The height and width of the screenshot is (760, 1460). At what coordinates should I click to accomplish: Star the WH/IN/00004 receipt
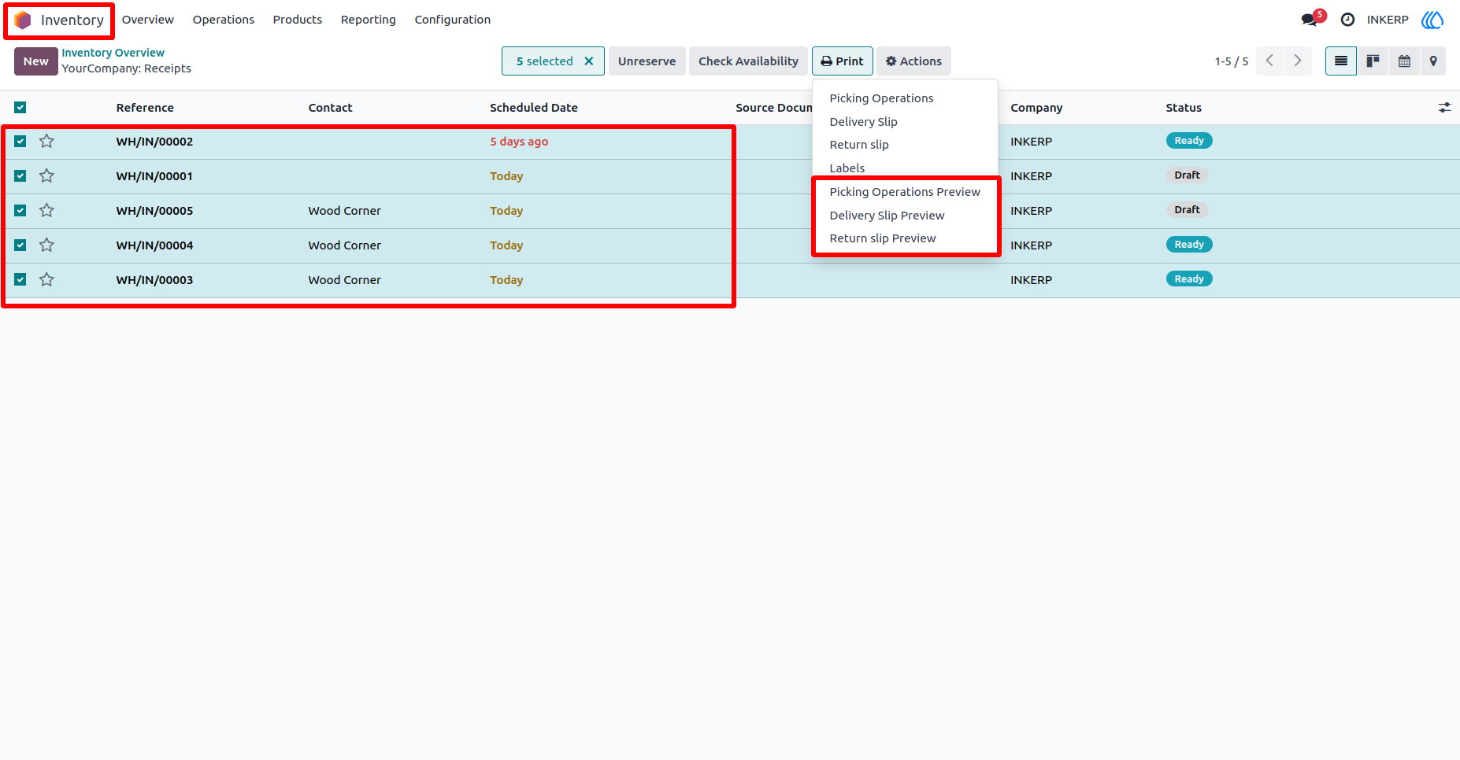47,245
